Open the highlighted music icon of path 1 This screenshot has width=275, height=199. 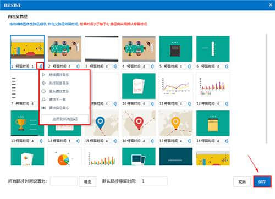pyautogui.click(x=40, y=66)
